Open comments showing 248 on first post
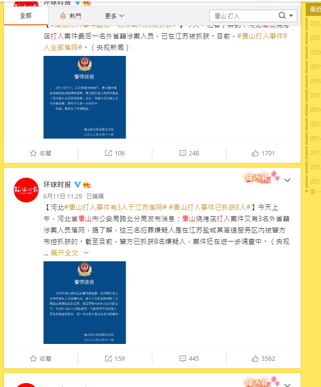The height and width of the screenshot is (387, 321). pyautogui.click(x=189, y=153)
